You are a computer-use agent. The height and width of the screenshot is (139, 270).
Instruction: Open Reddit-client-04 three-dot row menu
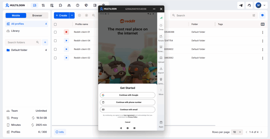[263, 41]
